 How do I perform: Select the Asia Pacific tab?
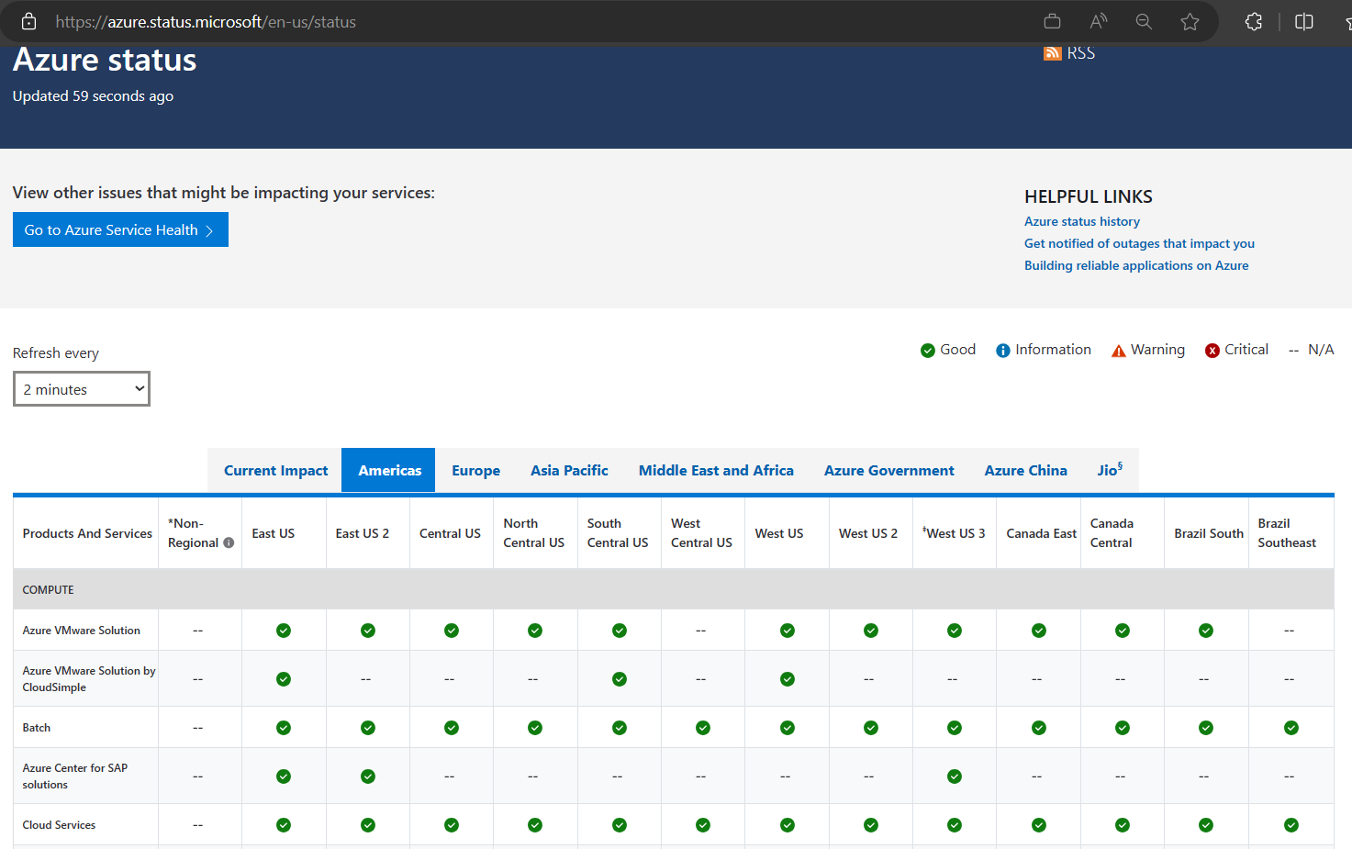(569, 471)
